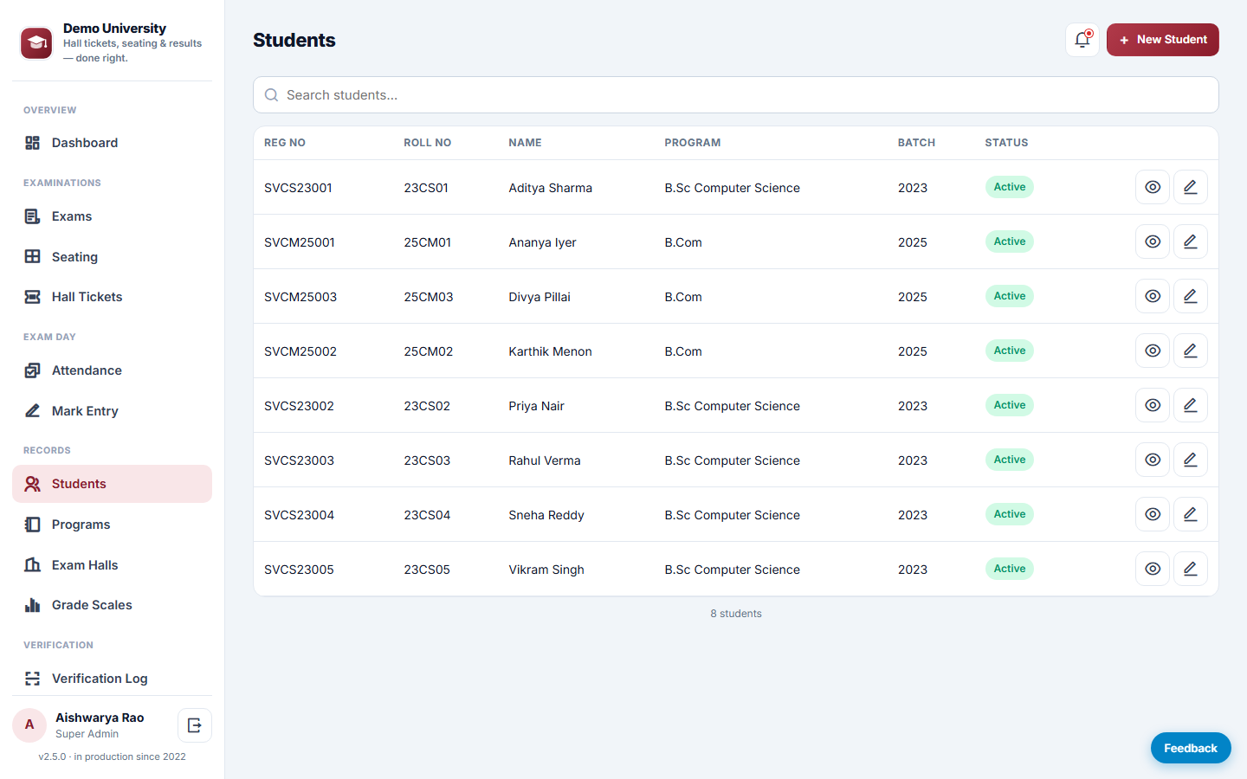
Task: Edit Ananya Iyer's record
Action: click(x=1191, y=241)
